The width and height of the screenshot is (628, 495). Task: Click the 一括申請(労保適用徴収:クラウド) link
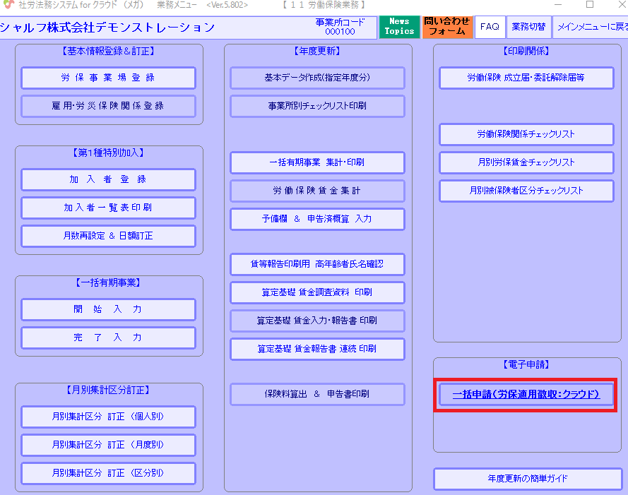(526, 394)
